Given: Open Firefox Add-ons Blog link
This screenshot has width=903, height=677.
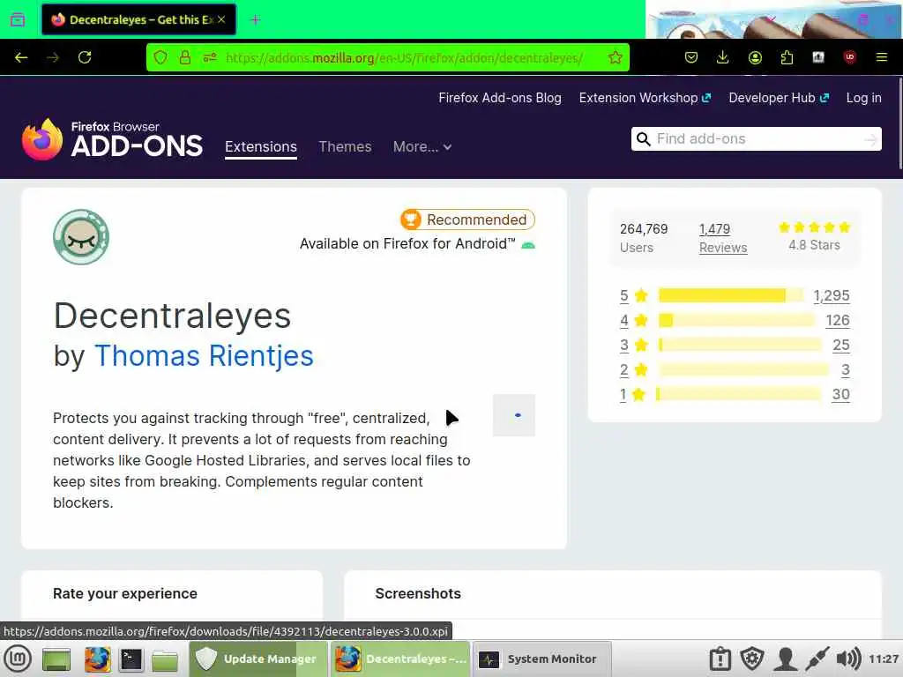Looking at the screenshot, I should (x=500, y=98).
